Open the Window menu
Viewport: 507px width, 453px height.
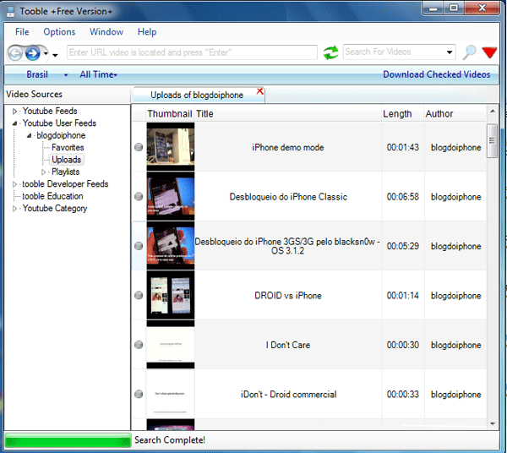(106, 32)
